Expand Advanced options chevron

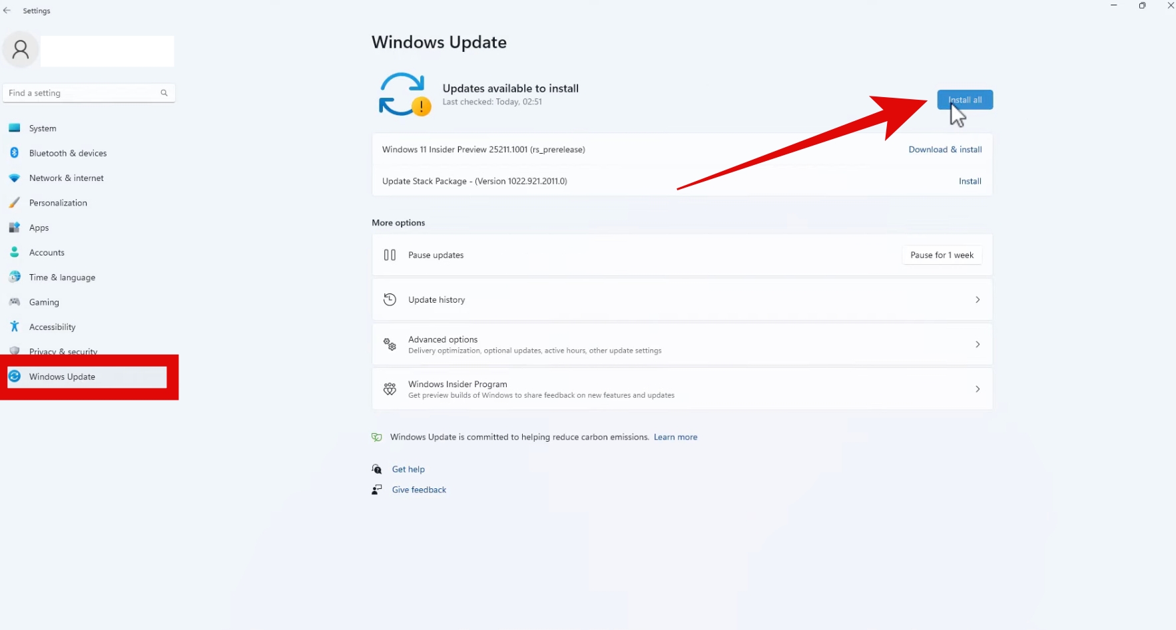[x=978, y=345]
